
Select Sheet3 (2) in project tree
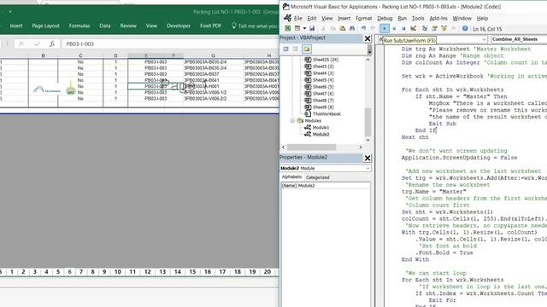click(323, 67)
